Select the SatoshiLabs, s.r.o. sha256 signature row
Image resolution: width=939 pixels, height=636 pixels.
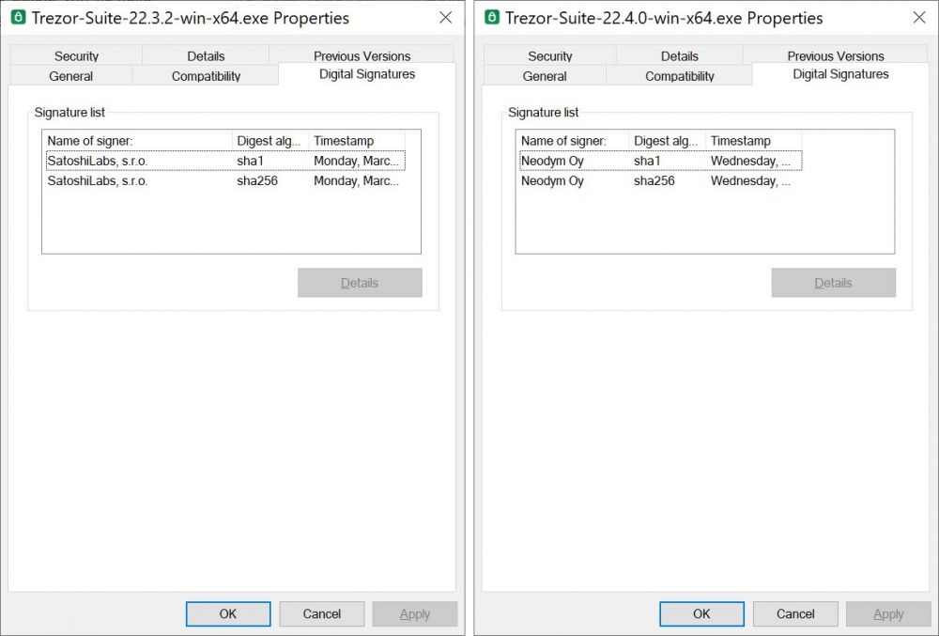(225, 181)
